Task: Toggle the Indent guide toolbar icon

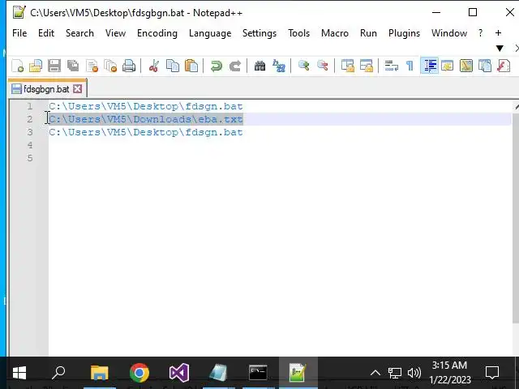Action: (429, 65)
